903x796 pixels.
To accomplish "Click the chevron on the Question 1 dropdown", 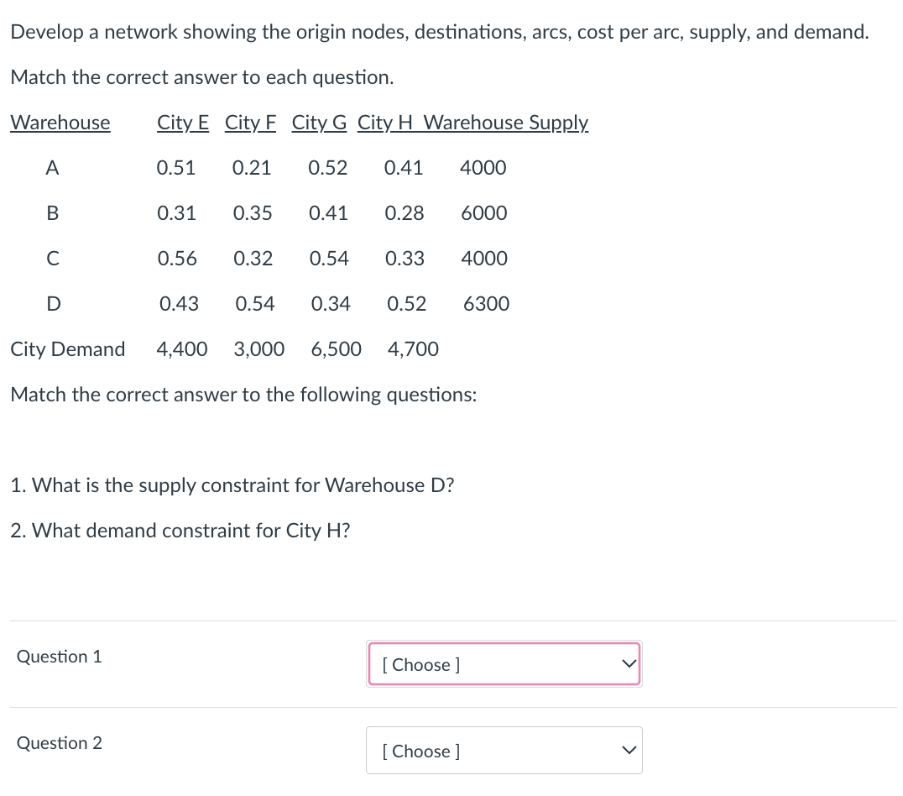I will (628, 663).
